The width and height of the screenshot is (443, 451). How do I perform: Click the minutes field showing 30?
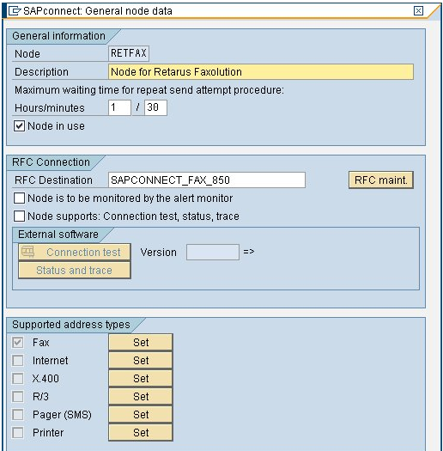[x=155, y=107]
